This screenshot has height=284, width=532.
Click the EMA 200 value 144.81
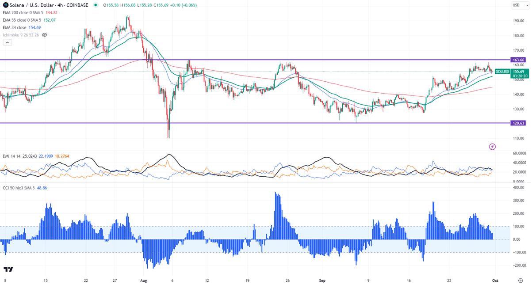point(51,13)
